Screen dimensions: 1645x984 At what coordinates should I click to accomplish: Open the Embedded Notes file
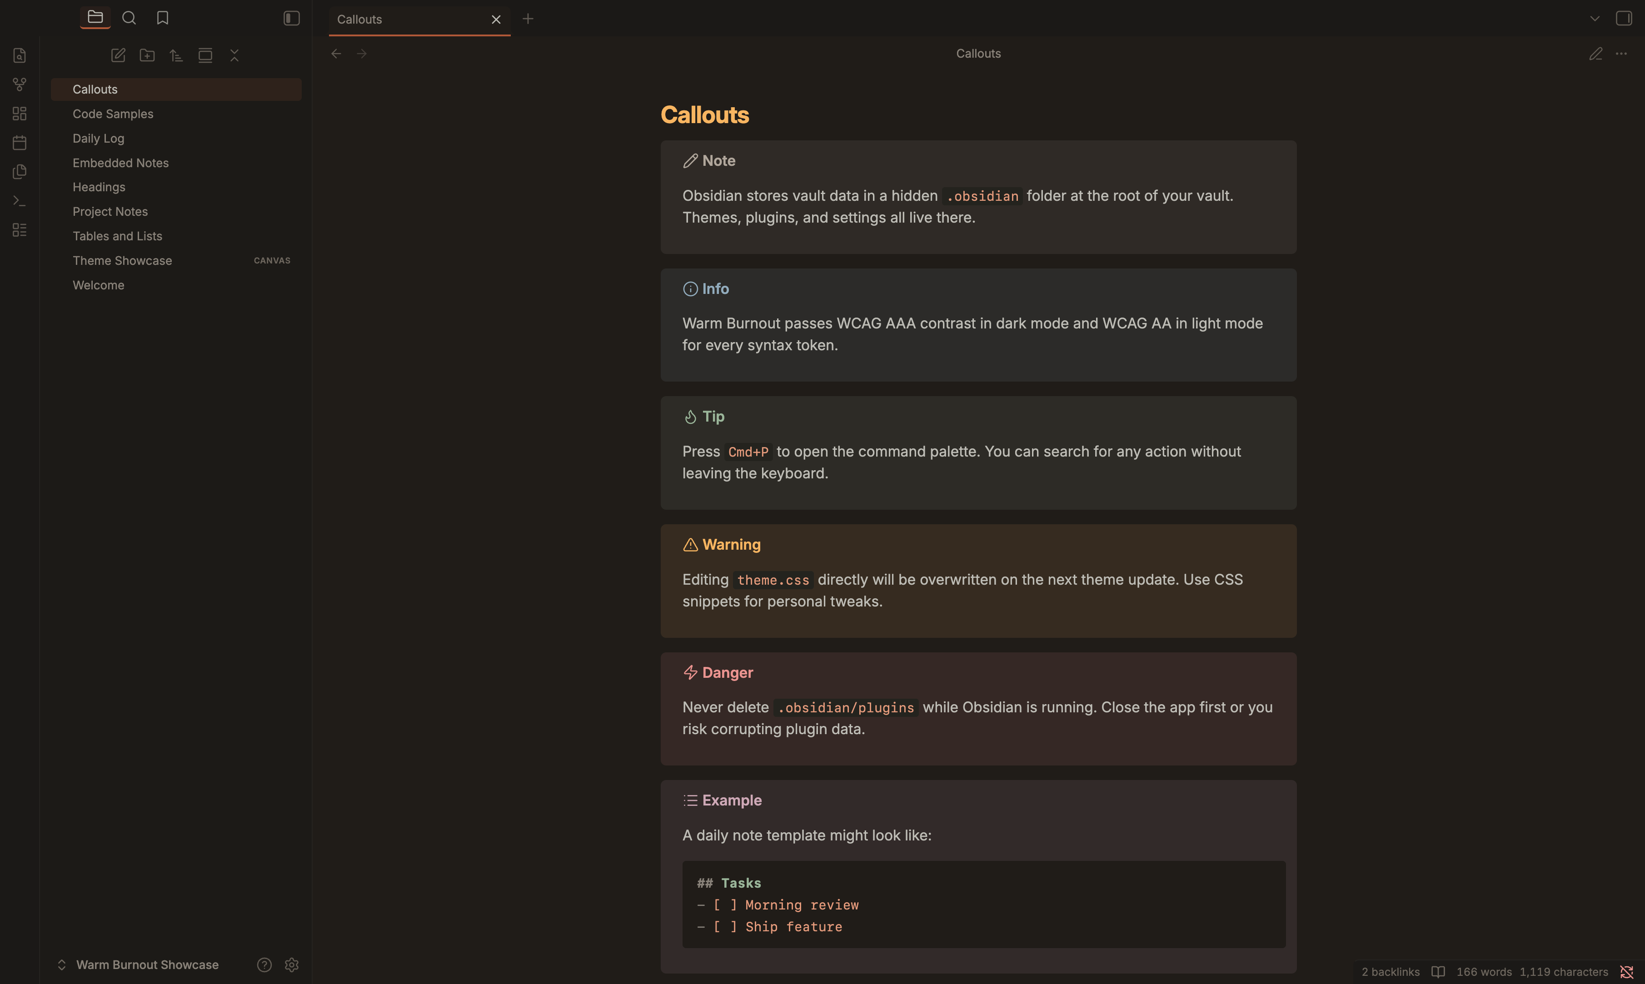coord(176,163)
